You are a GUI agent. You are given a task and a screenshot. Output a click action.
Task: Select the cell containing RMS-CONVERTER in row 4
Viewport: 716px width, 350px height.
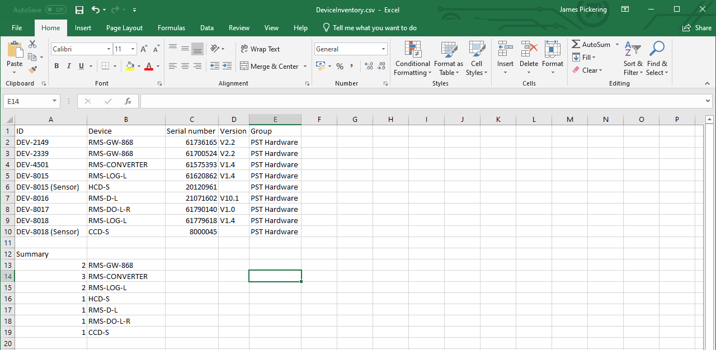pyautogui.click(x=126, y=164)
